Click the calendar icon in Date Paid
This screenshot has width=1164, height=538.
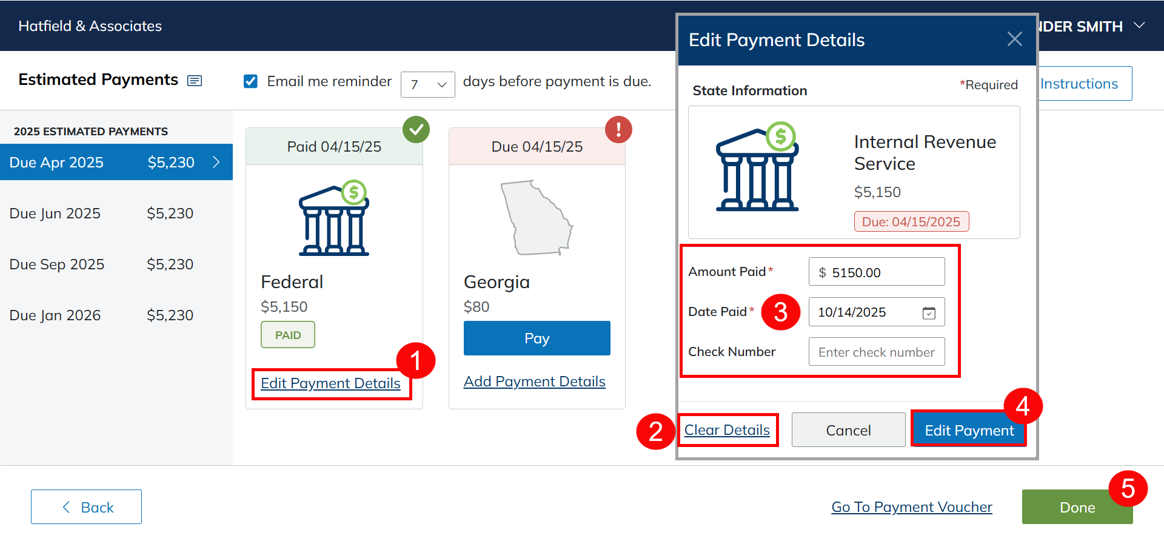[929, 312]
